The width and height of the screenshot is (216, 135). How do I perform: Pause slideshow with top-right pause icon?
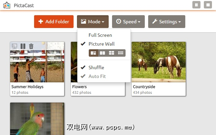196,5
